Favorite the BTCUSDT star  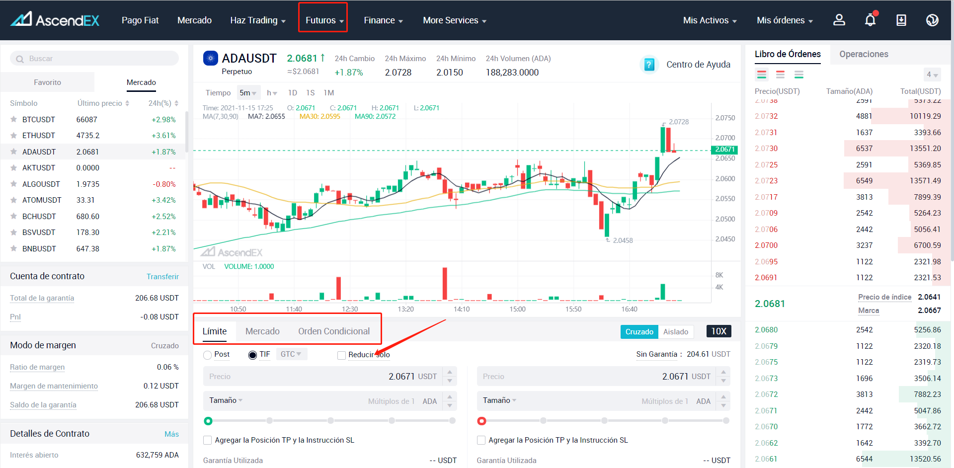click(14, 119)
